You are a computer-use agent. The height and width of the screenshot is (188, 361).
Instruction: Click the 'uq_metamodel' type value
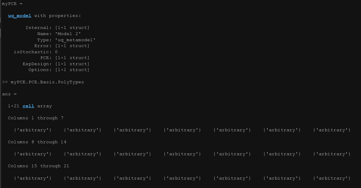[x=75, y=40]
